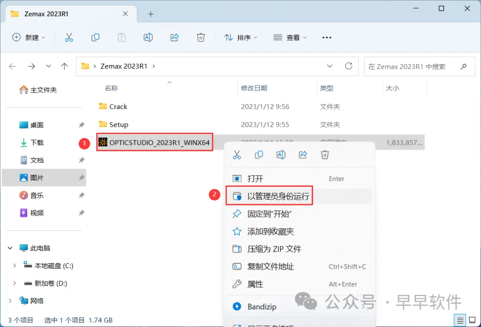
Task: Close the Zemax 2023R1 tab
Action: 126,14
